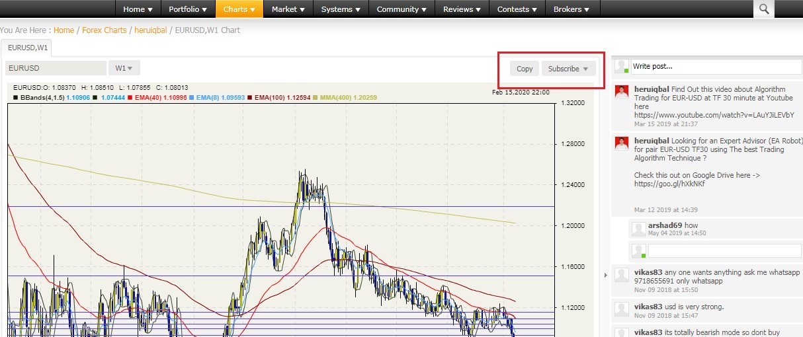803x337 pixels.
Task: Open the W1 timeframe dropdown
Action: 124,68
